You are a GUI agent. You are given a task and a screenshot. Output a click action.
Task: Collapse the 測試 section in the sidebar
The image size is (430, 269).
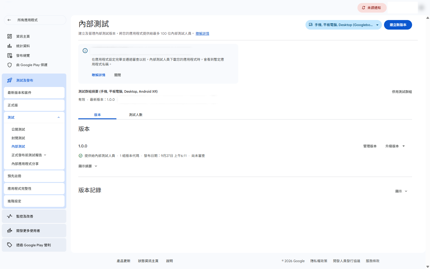click(x=59, y=117)
